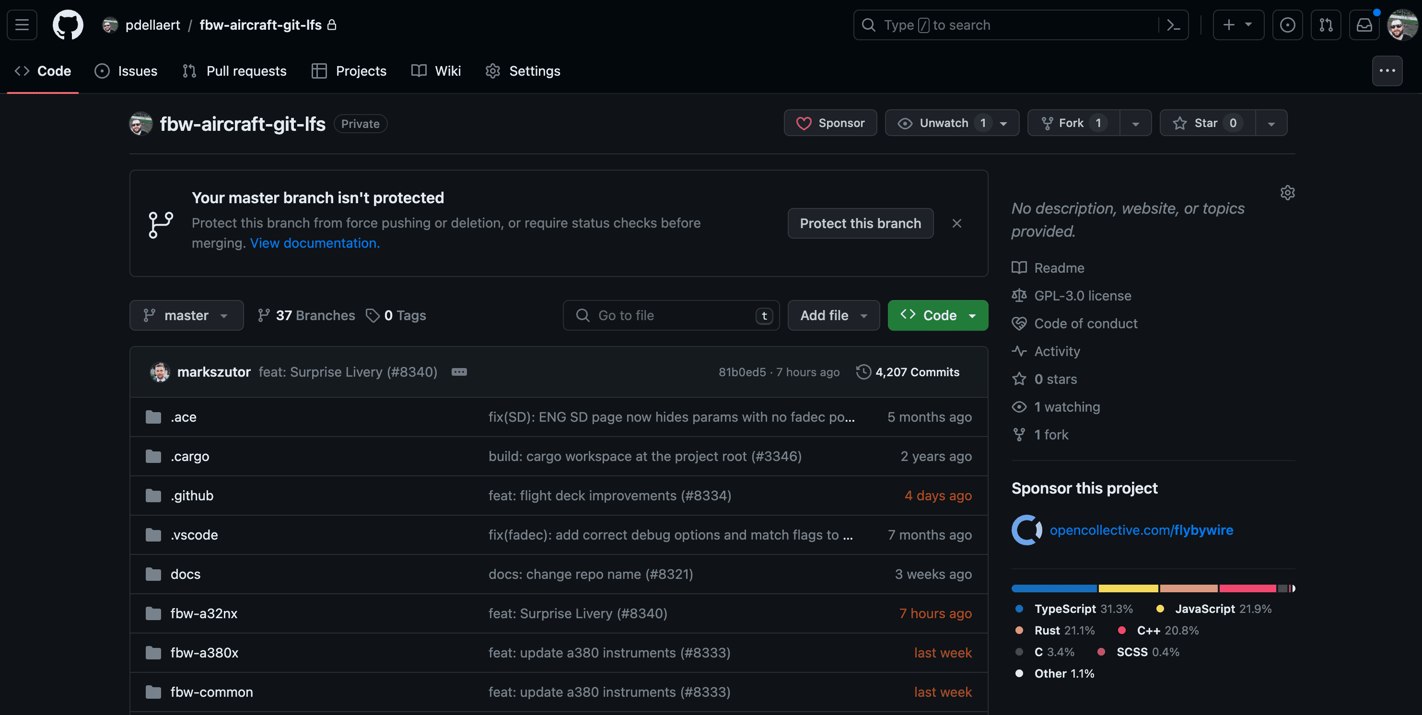Click the global issues icon in header
The image size is (1422, 715).
tap(1287, 25)
